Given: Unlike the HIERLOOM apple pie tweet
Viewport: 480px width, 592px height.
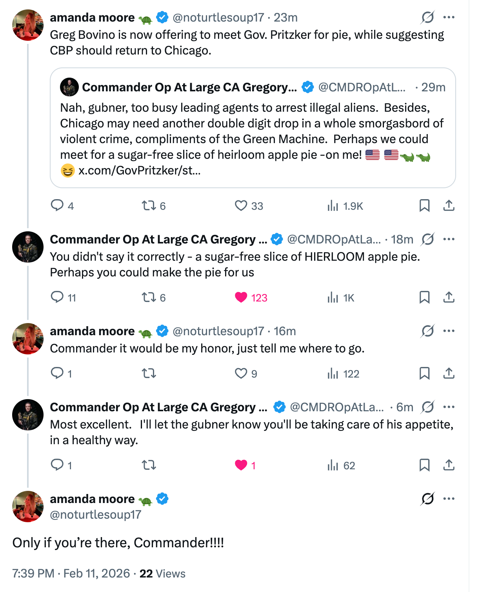Looking at the screenshot, I should (x=241, y=298).
